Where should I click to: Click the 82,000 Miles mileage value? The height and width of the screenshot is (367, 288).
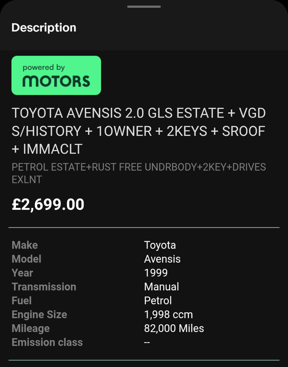pos(174,328)
